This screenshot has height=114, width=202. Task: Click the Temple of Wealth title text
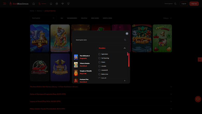(x=86, y=71)
